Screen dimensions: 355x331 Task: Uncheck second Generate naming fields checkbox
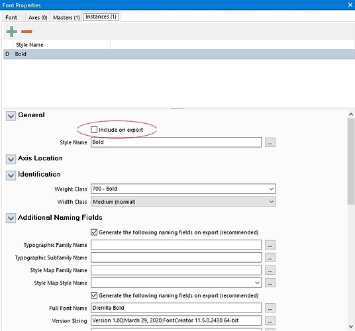point(94,295)
